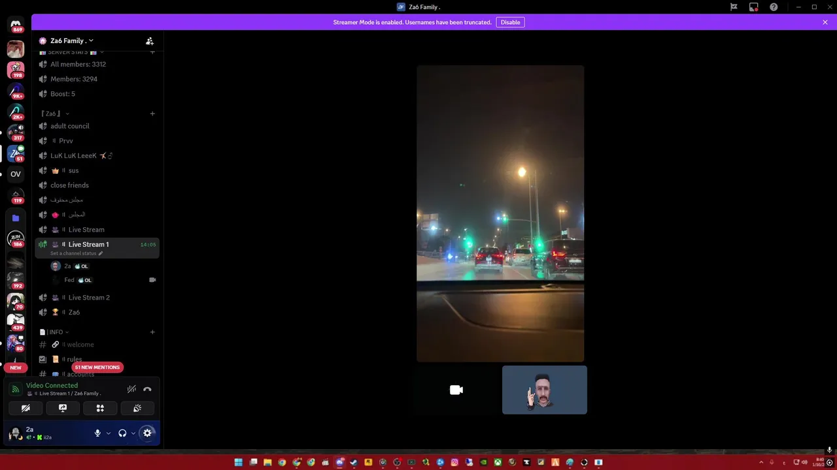The height and width of the screenshot is (470, 837).
Task: Dismiss the Streamer Mode banner
Action: point(825,22)
